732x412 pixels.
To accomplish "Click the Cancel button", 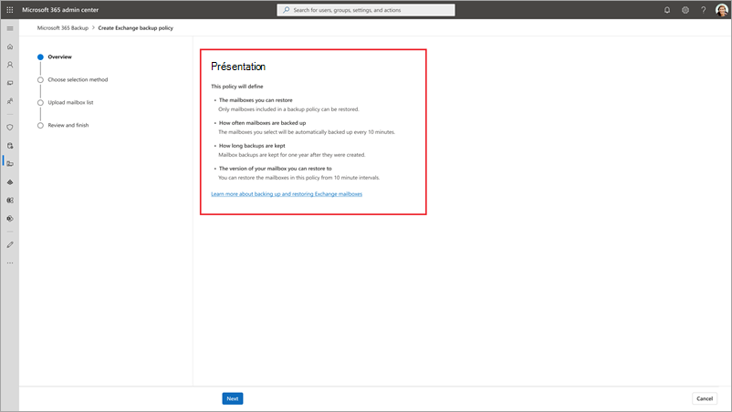I will (x=705, y=398).
